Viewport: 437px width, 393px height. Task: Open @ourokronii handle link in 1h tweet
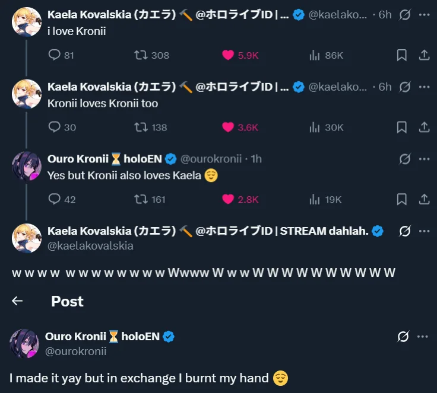tap(211, 159)
